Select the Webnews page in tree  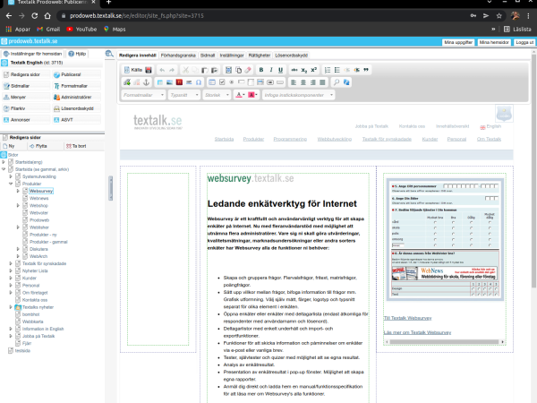[38, 199]
